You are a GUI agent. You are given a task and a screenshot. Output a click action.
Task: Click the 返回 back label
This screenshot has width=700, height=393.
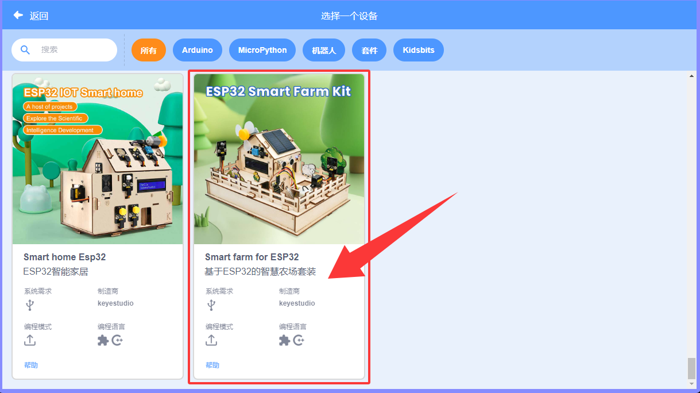click(39, 16)
